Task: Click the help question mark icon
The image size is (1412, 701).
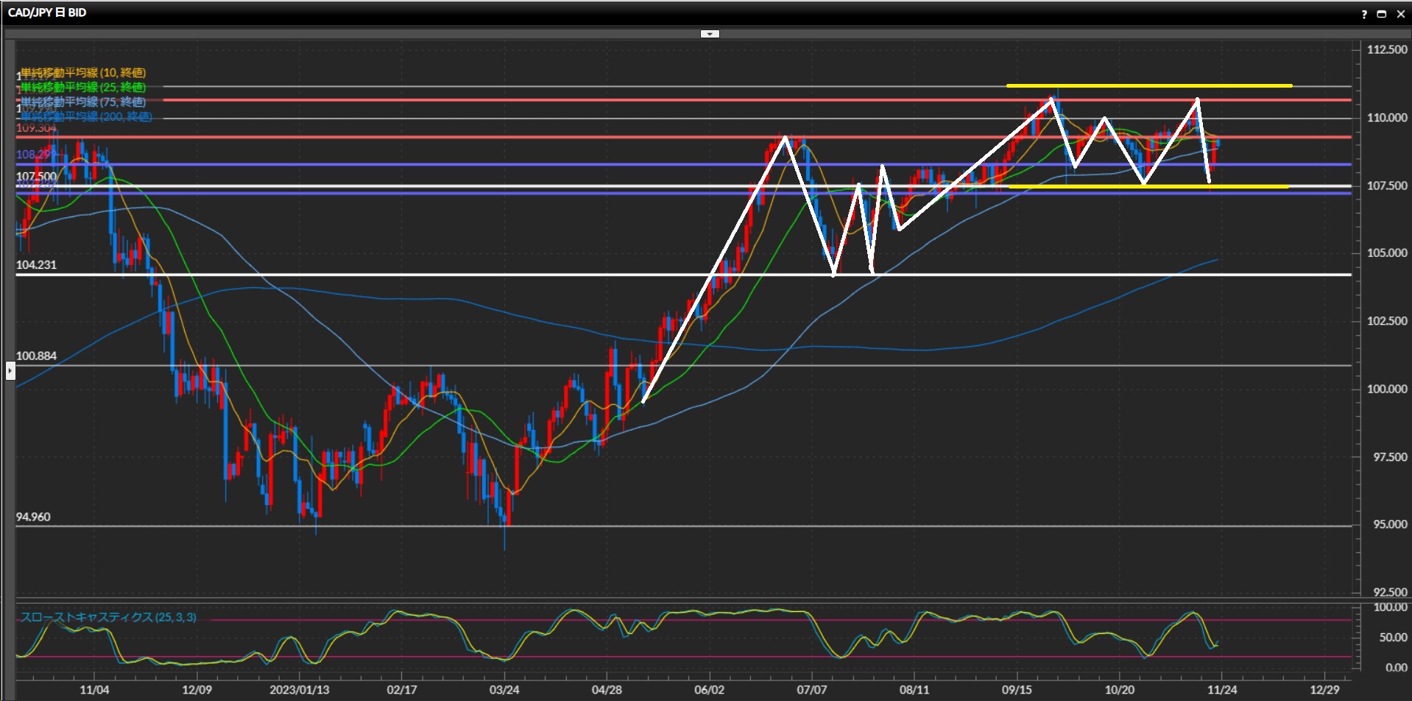Action: click(x=1364, y=14)
